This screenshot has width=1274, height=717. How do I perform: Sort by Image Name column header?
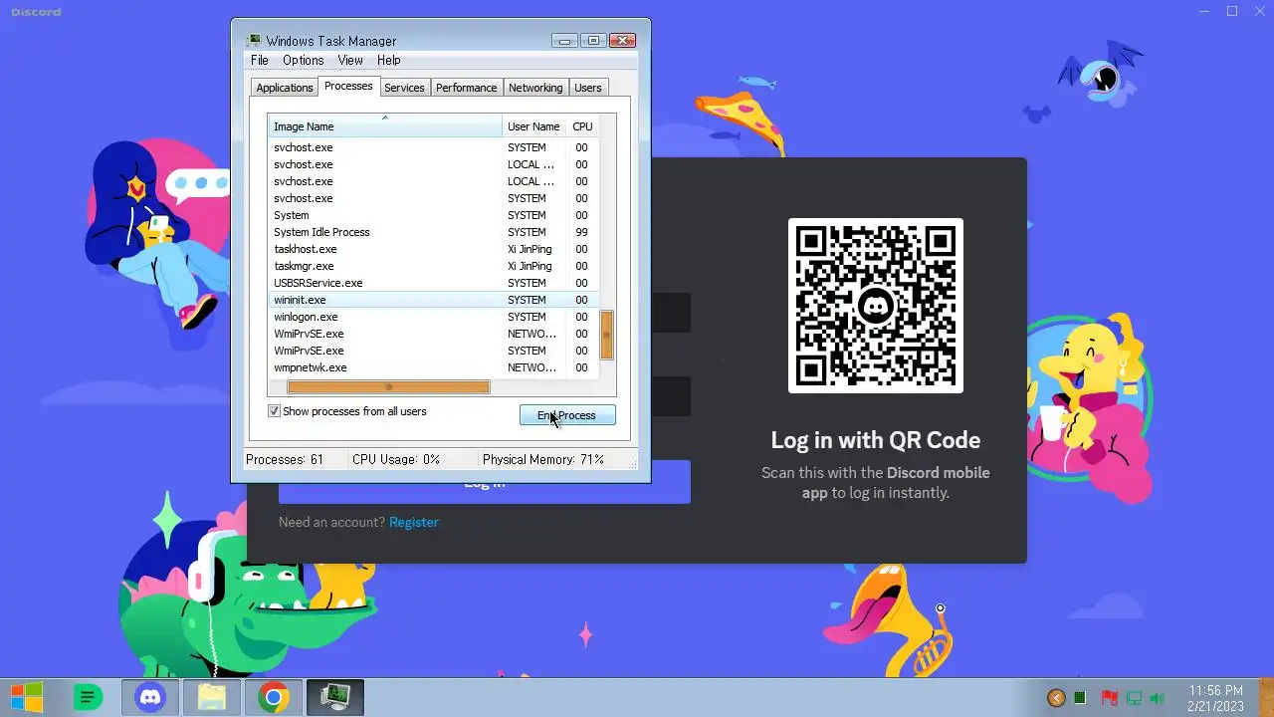click(x=385, y=126)
